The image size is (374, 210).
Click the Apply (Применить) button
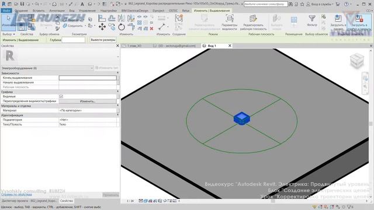pos(110,195)
